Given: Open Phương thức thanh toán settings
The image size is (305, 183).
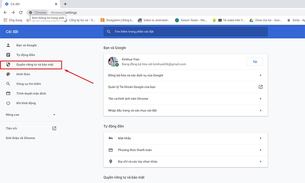Looking at the screenshot, I should point(185,150).
